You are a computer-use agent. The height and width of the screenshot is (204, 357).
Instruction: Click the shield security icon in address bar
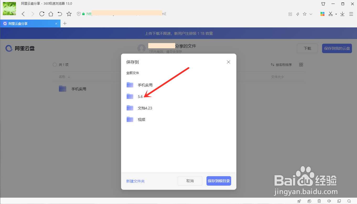(79, 14)
